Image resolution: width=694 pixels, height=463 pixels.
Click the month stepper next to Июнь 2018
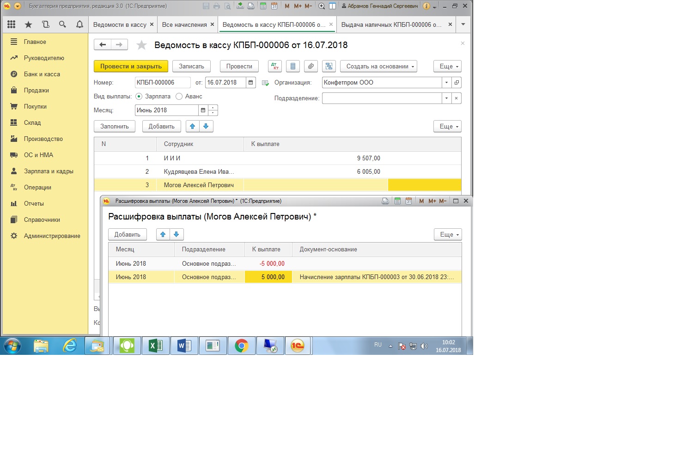pos(213,110)
